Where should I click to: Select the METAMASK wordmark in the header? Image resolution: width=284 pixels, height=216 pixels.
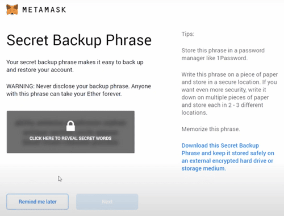point(44,10)
